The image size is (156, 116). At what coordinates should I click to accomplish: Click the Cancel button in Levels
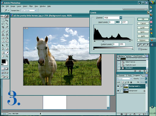tap(143, 23)
